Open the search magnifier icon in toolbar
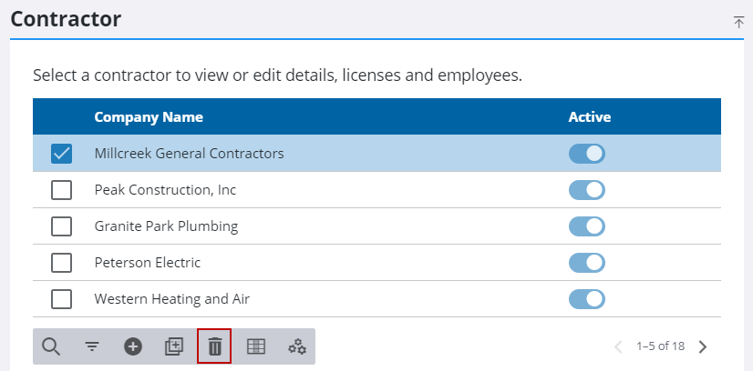 pos(51,346)
